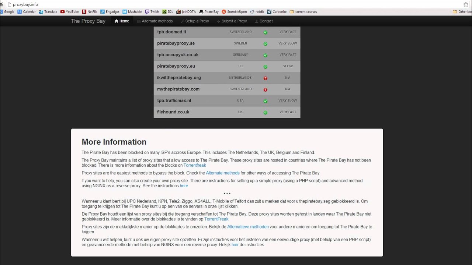Click the red error icon for ikwilthepiratebay.org
The width and height of the screenshot is (472, 265).
tap(265, 78)
